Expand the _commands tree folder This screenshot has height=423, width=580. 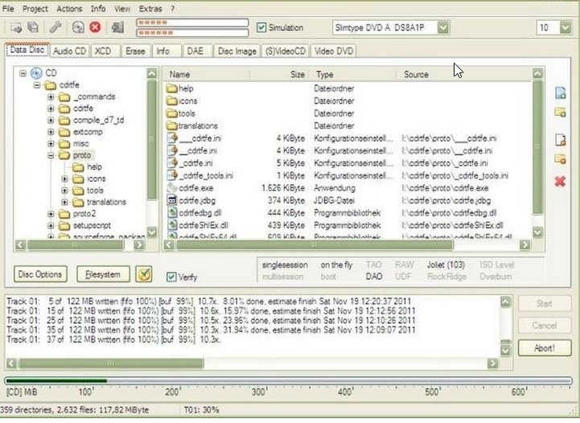point(51,97)
